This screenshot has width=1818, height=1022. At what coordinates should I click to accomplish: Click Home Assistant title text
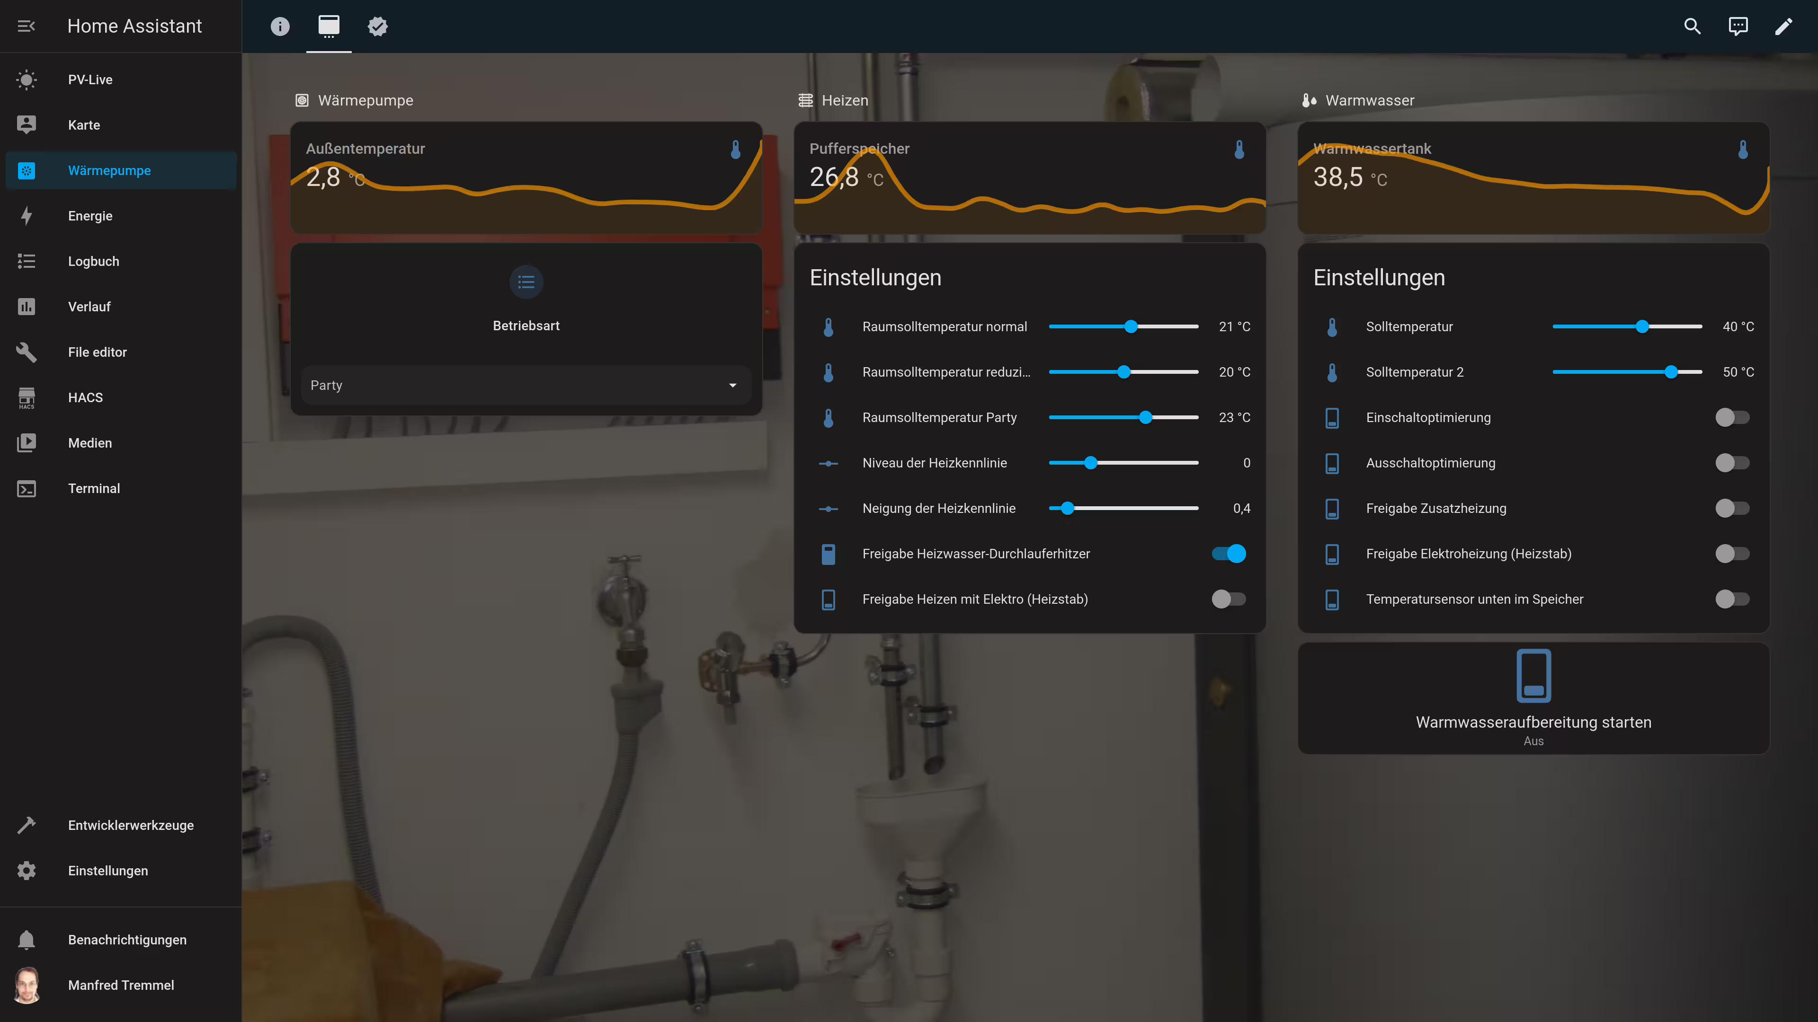(134, 26)
